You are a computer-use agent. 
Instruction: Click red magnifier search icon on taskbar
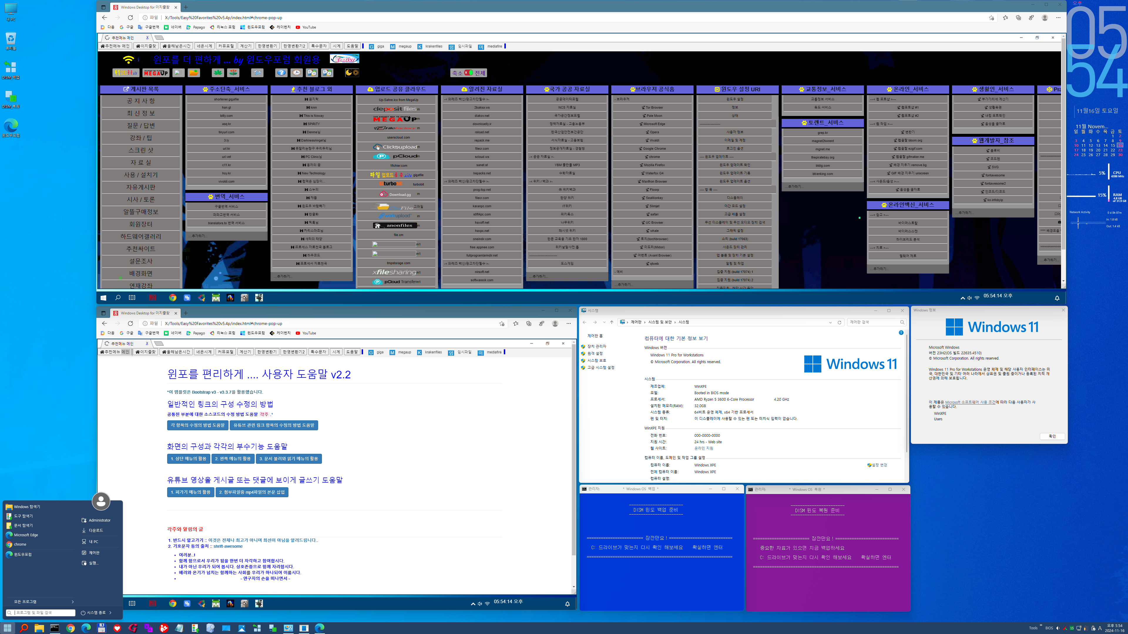(23, 628)
